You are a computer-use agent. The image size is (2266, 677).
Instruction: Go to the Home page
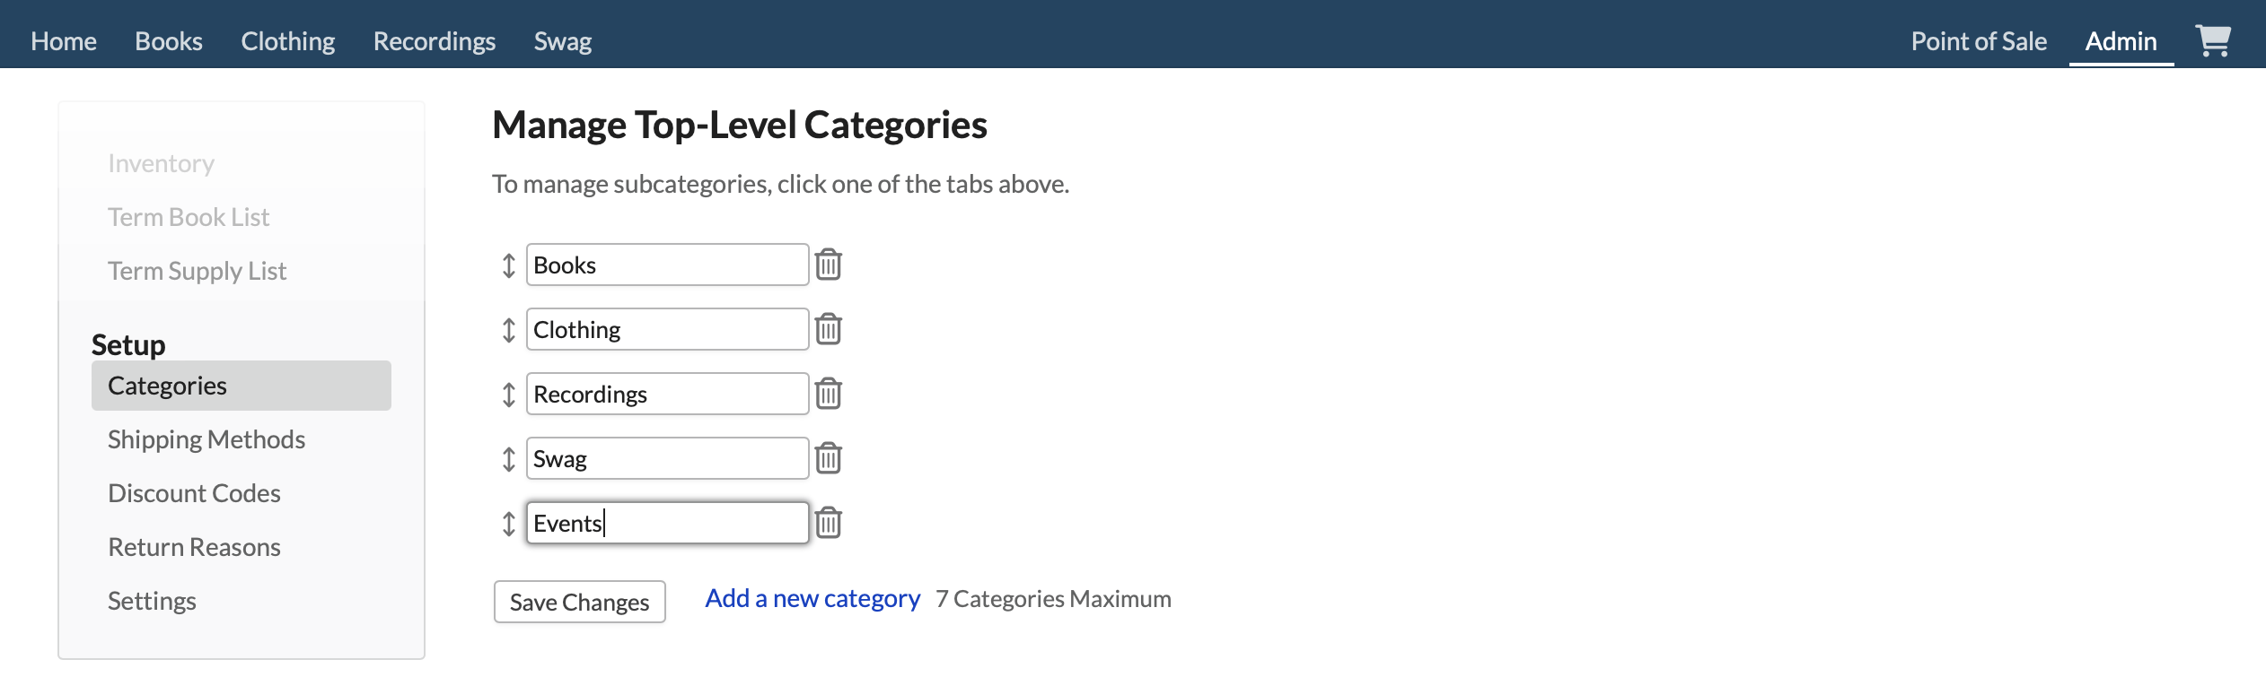(x=63, y=40)
